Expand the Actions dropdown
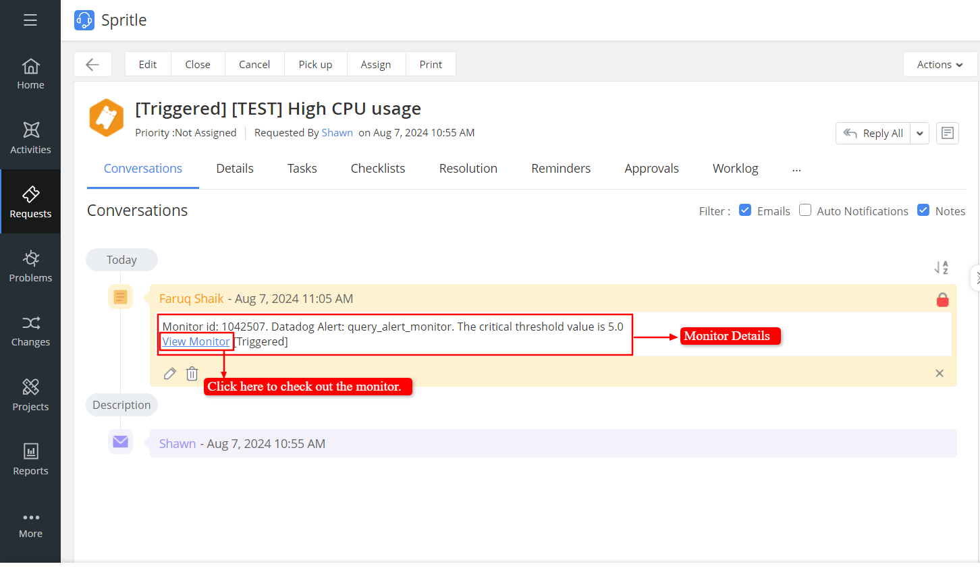 (940, 65)
